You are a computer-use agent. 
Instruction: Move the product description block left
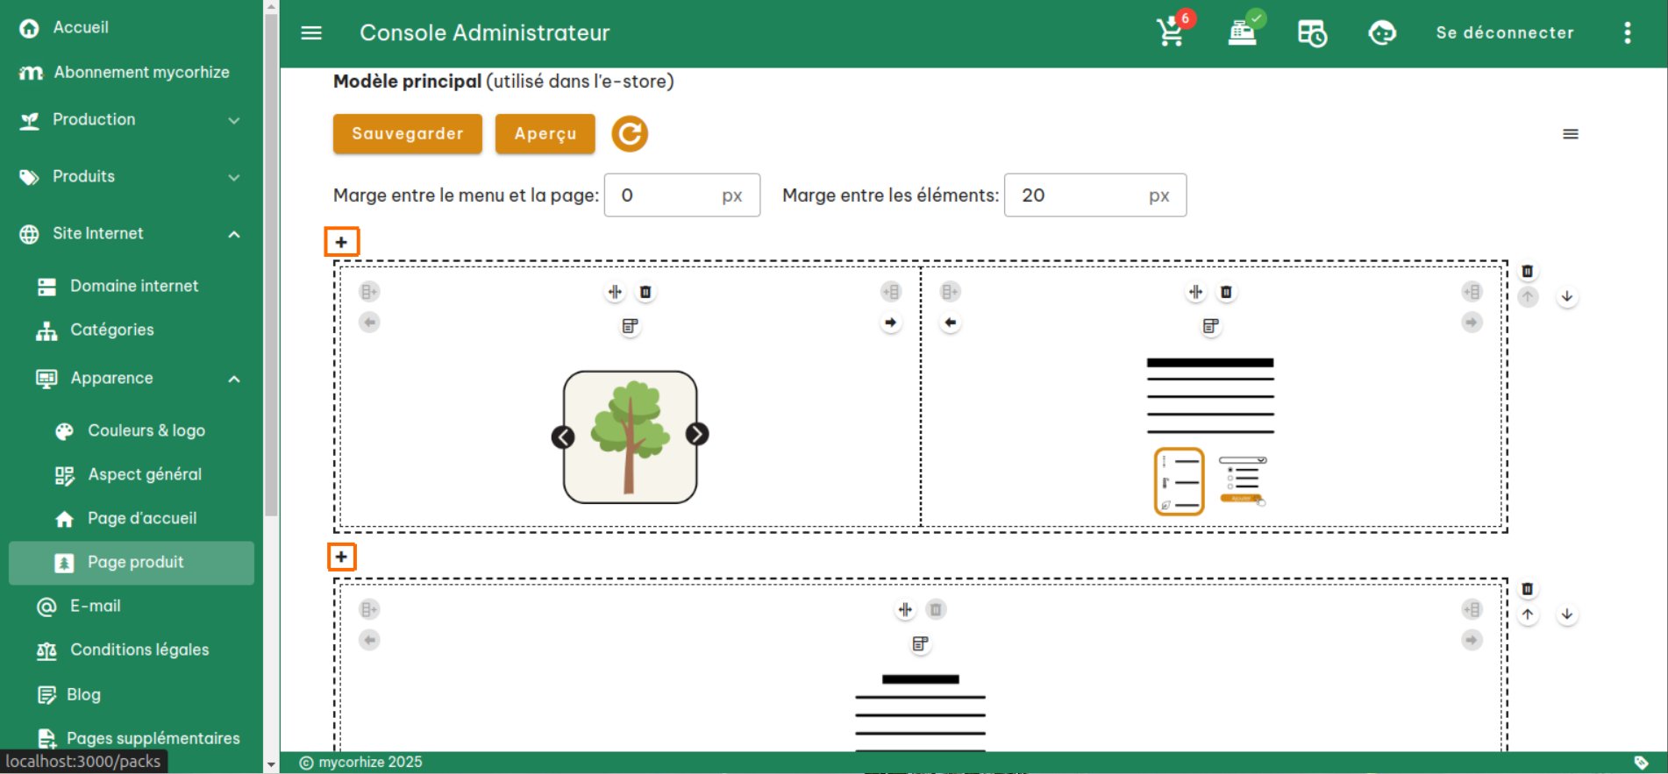951,323
